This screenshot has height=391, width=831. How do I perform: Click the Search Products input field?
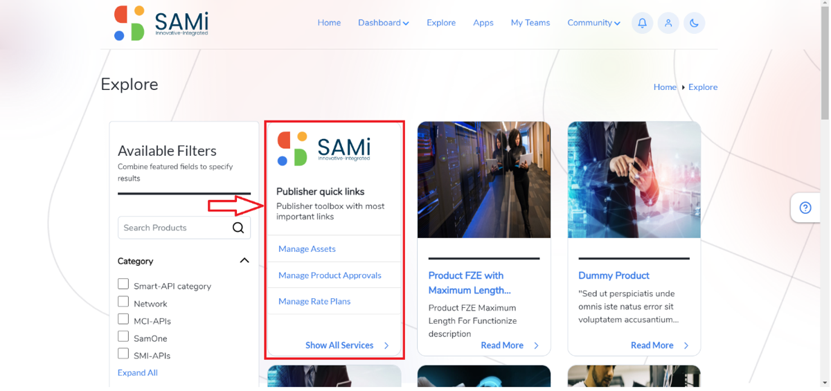click(184, 228)
